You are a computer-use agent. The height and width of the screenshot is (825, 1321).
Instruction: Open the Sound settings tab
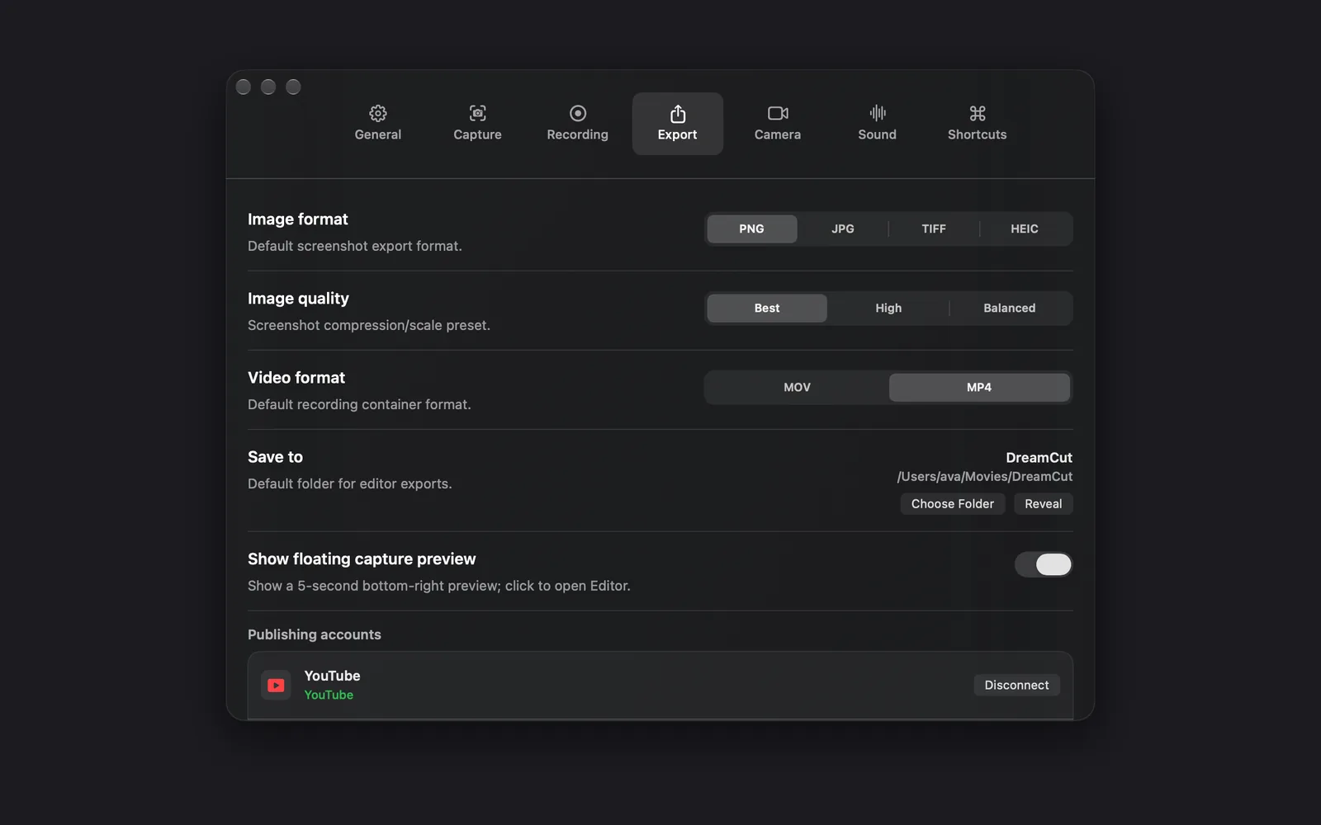877,124
